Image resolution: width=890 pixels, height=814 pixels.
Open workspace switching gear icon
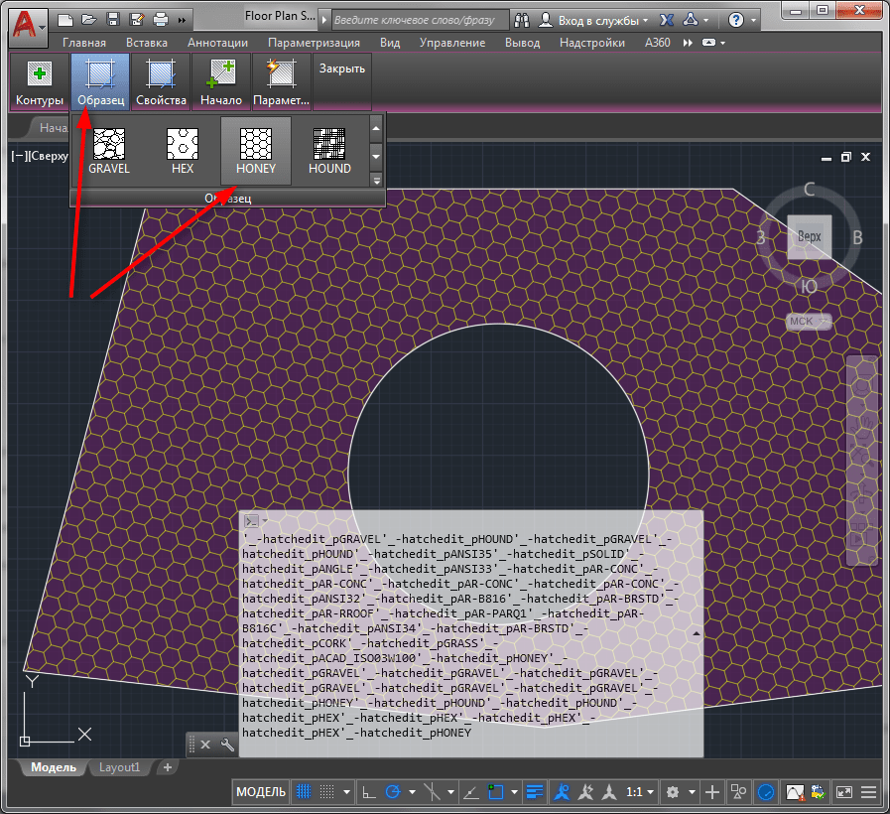coord(673,792)
